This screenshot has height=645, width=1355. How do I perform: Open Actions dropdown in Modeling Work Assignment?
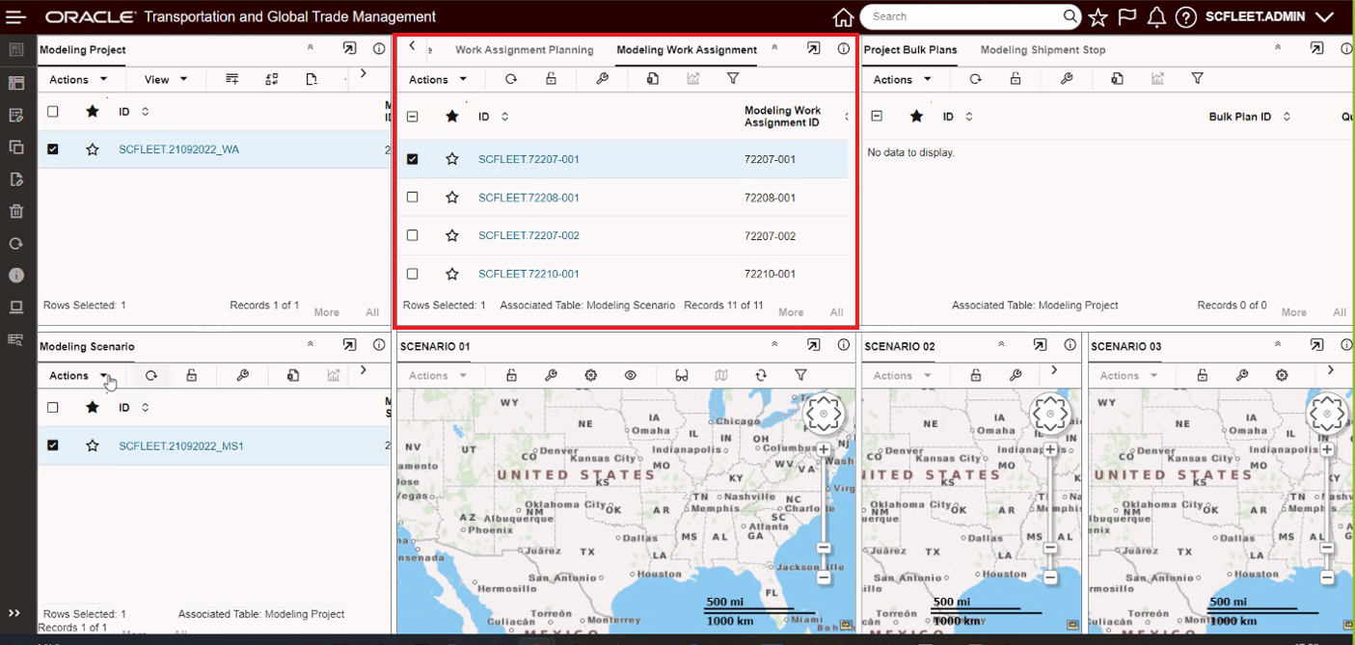coord(438,80)
